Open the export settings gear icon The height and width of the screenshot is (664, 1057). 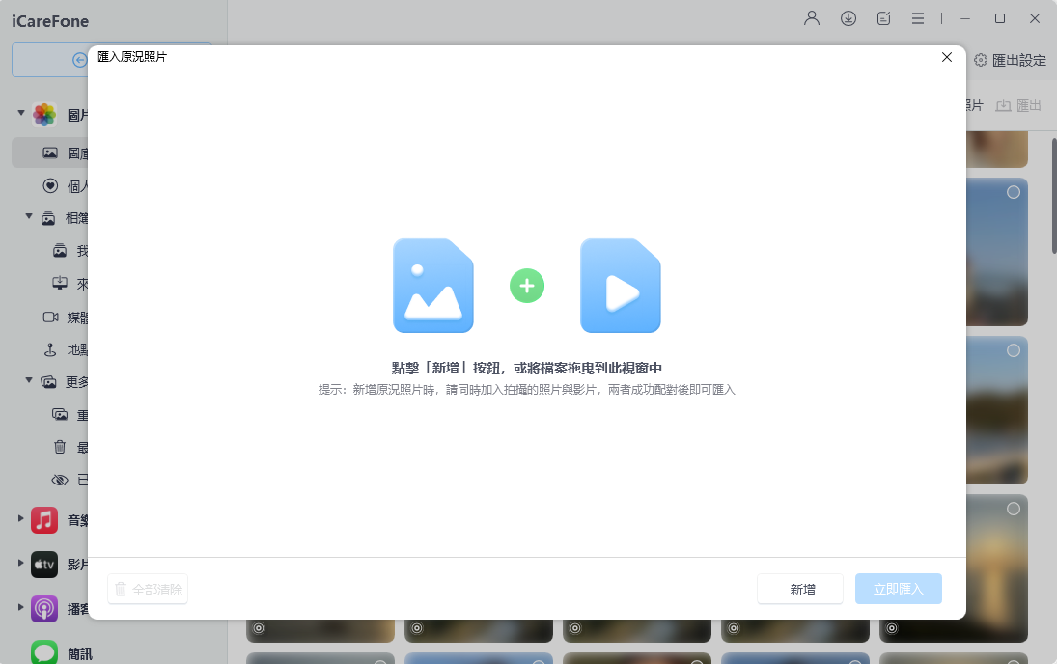pos(980,59)
